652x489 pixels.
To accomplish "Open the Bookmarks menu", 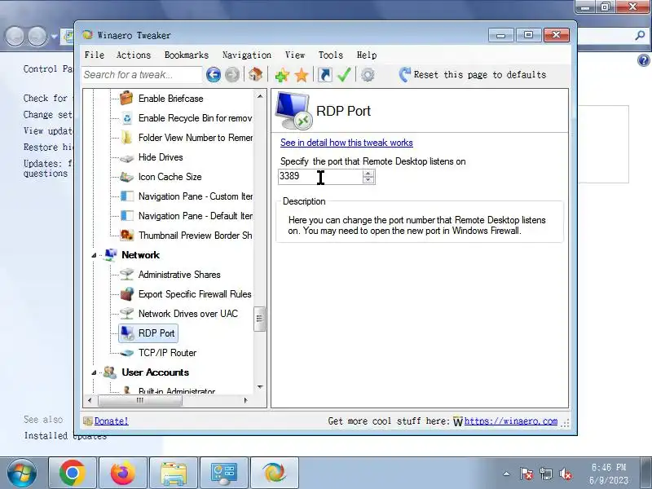I will coord(187,55).
